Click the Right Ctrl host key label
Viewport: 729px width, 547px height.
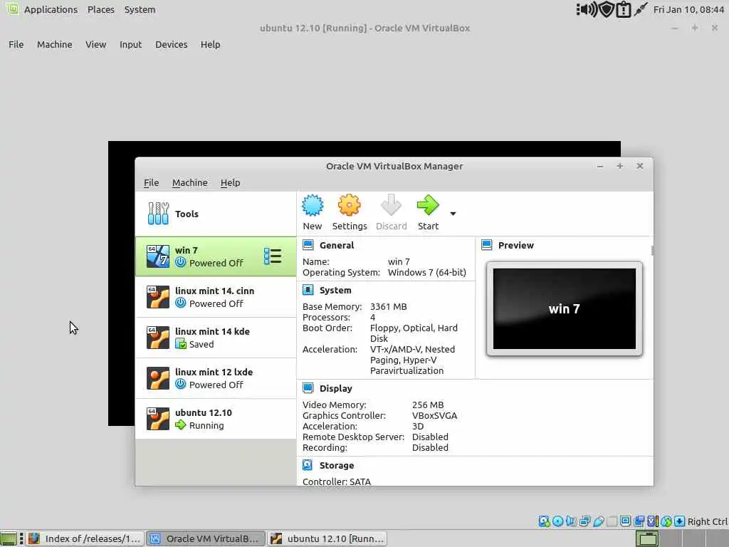click(708, 521)
